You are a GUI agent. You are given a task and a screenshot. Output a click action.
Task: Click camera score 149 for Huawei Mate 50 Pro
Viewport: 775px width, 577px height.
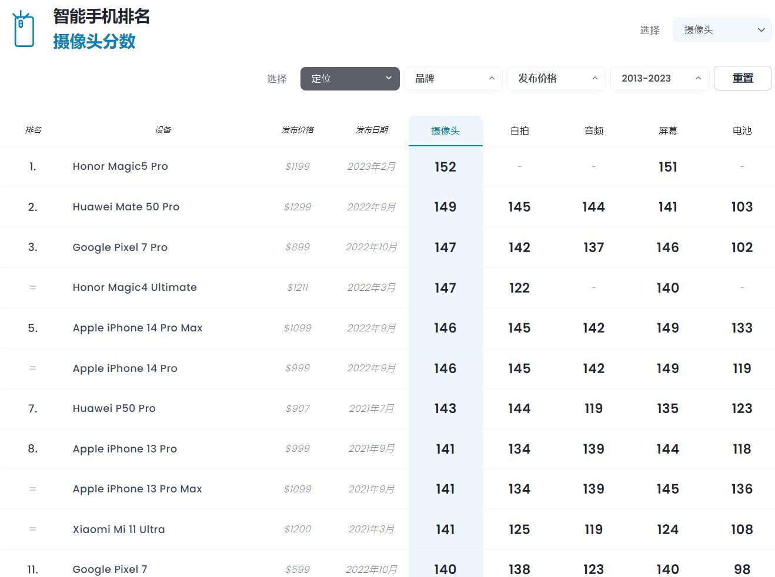pos(445,207)
